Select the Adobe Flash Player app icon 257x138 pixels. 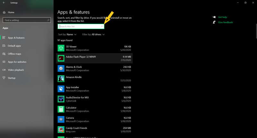click(x=61, y=58)
